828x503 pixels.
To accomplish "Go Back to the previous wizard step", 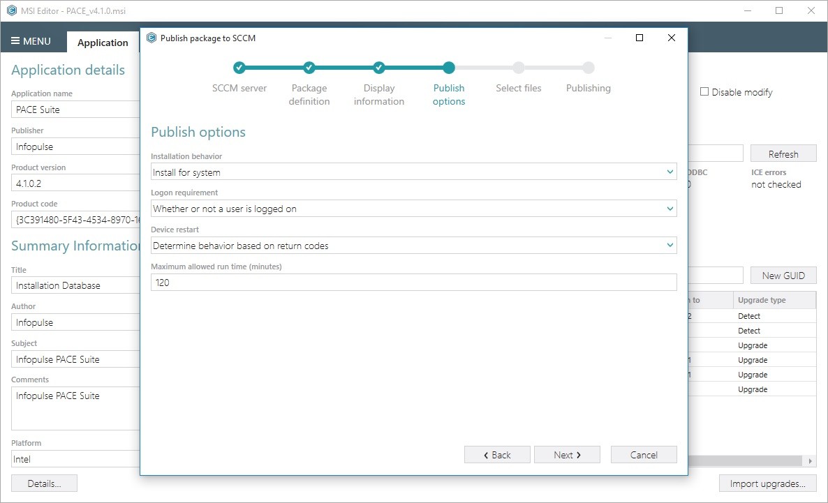I will click(x=497, y=454).
